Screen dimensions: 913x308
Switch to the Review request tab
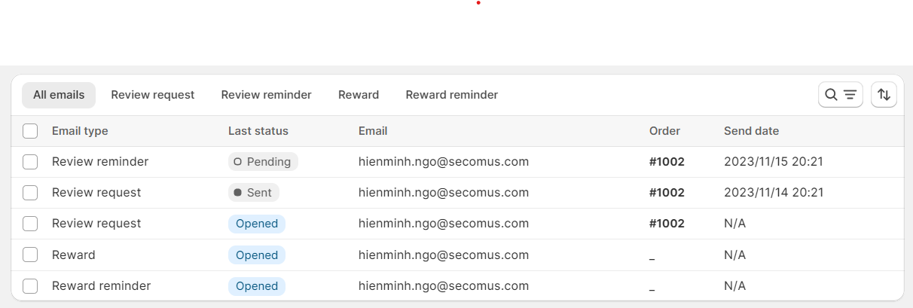[153, 95]
